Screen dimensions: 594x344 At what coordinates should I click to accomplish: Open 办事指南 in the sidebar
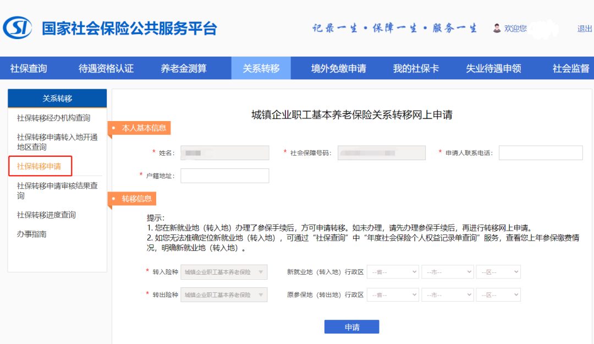click(x=31, y=234)
